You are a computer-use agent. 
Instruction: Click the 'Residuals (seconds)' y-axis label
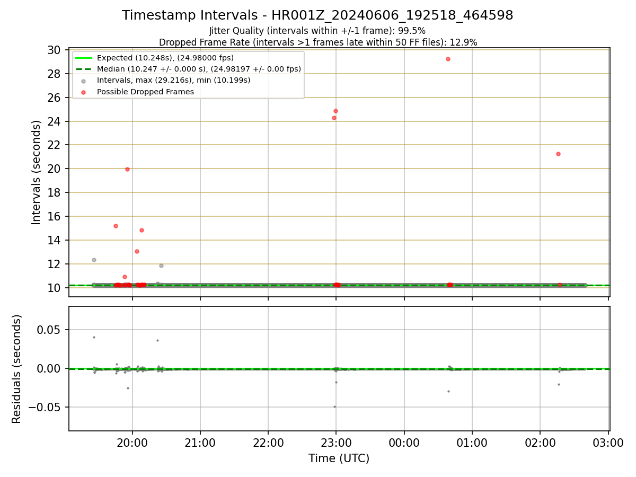[17, 369]
